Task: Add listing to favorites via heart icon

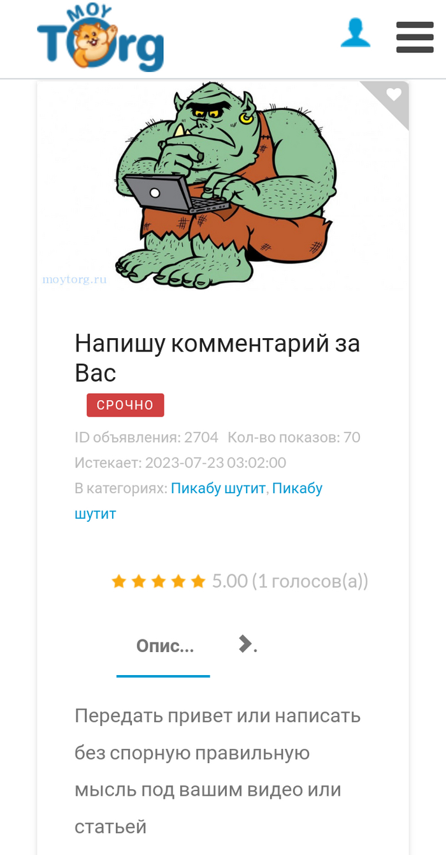Action: pyautogui.click(x=394, y=95)
